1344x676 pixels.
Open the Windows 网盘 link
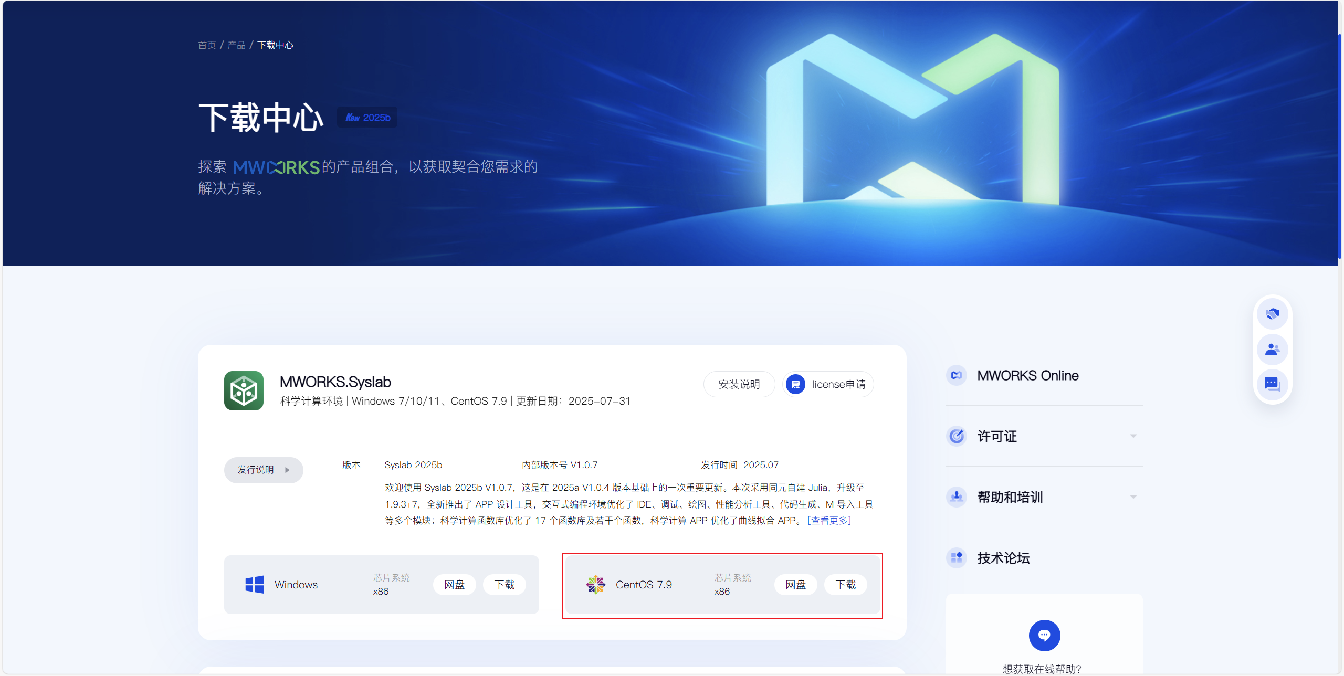(x=454, y=585)
